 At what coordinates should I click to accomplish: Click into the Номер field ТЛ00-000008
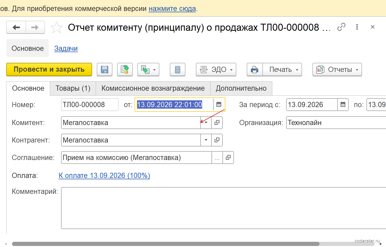90,104
